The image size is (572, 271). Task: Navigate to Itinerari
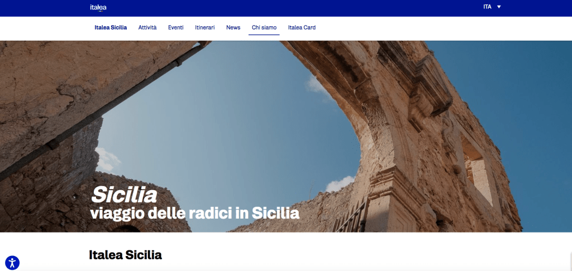204,27
